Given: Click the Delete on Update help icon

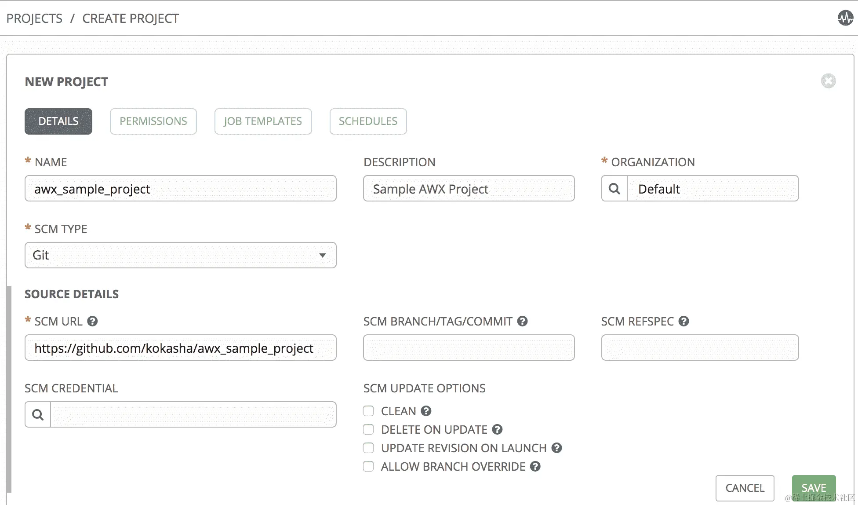Looking at the screenshot, I should click(x=497, y=429).
